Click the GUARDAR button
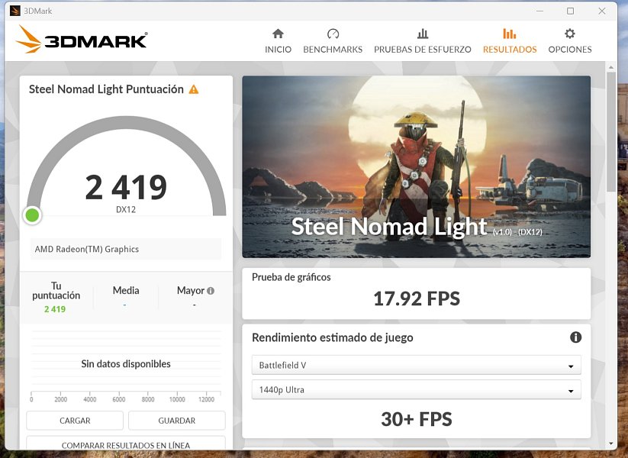The image size is (628, 458). coord(176,421)
